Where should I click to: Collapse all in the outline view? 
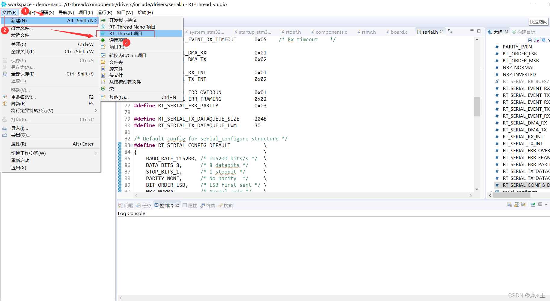click(x=530, y=40)
